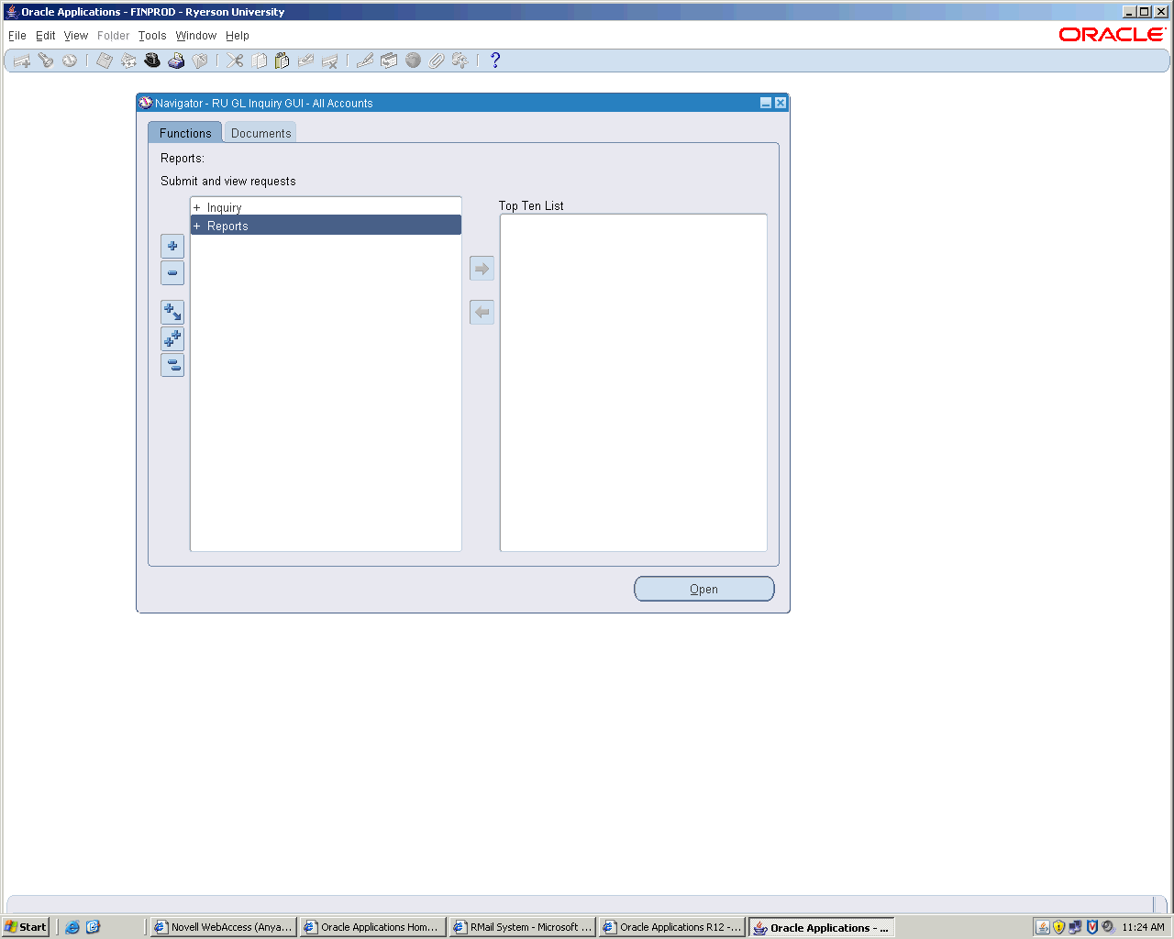Click the Switch Responsibilities top hat icon
Image resolution: width=1174 pixels, height=939 pixels.
point(152,61)
